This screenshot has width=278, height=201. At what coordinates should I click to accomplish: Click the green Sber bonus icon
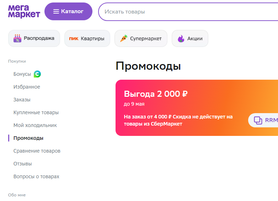tap(37, 74)
